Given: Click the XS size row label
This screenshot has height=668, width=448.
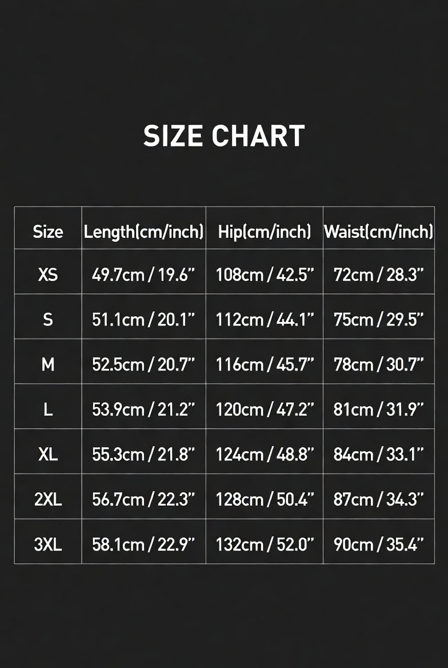Looking at the screenshot, I should 47,275.
